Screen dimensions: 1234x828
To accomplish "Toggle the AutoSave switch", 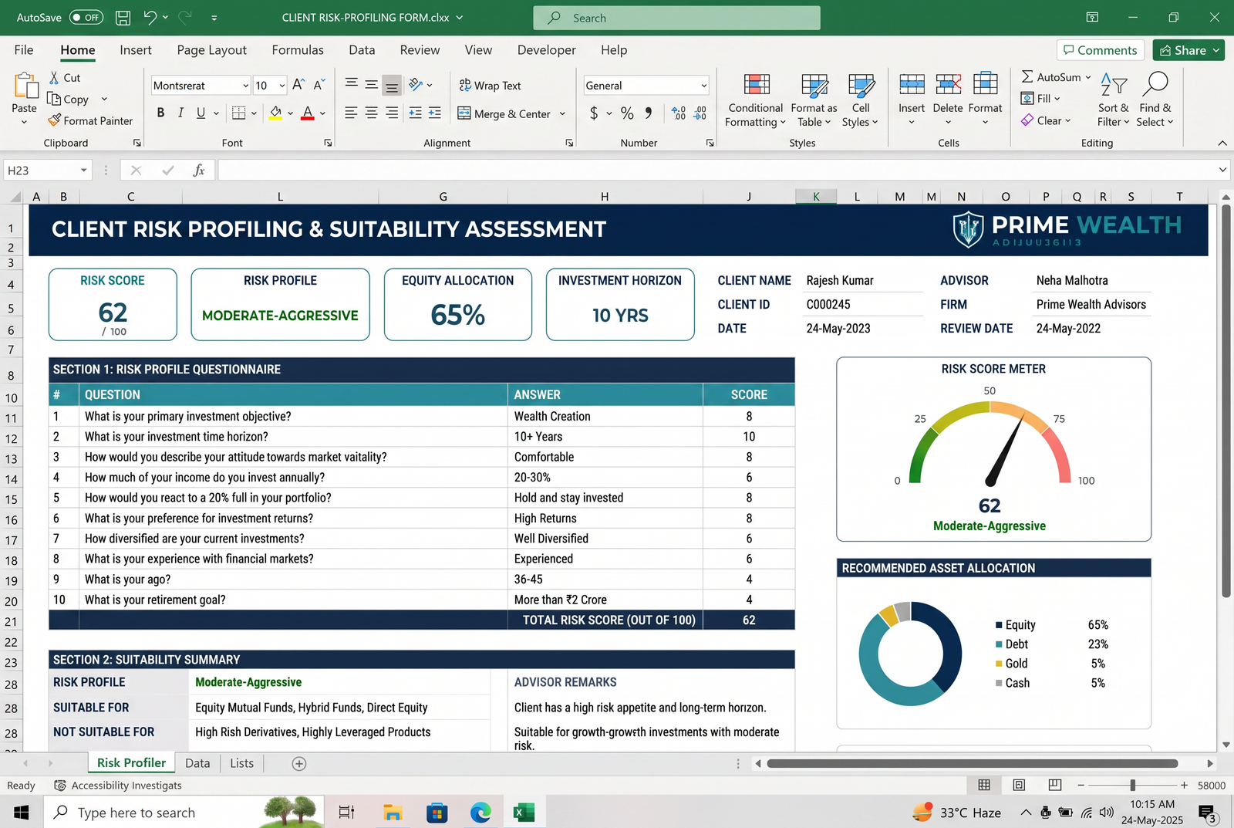I will tap(86, 17).
